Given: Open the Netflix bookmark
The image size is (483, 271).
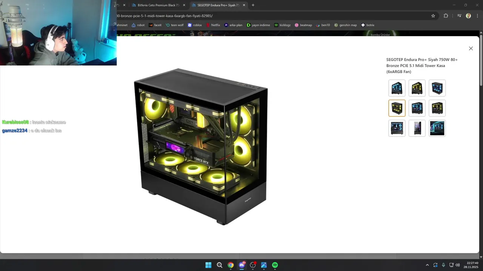Looking at the screenshot, I should [213, 25].
